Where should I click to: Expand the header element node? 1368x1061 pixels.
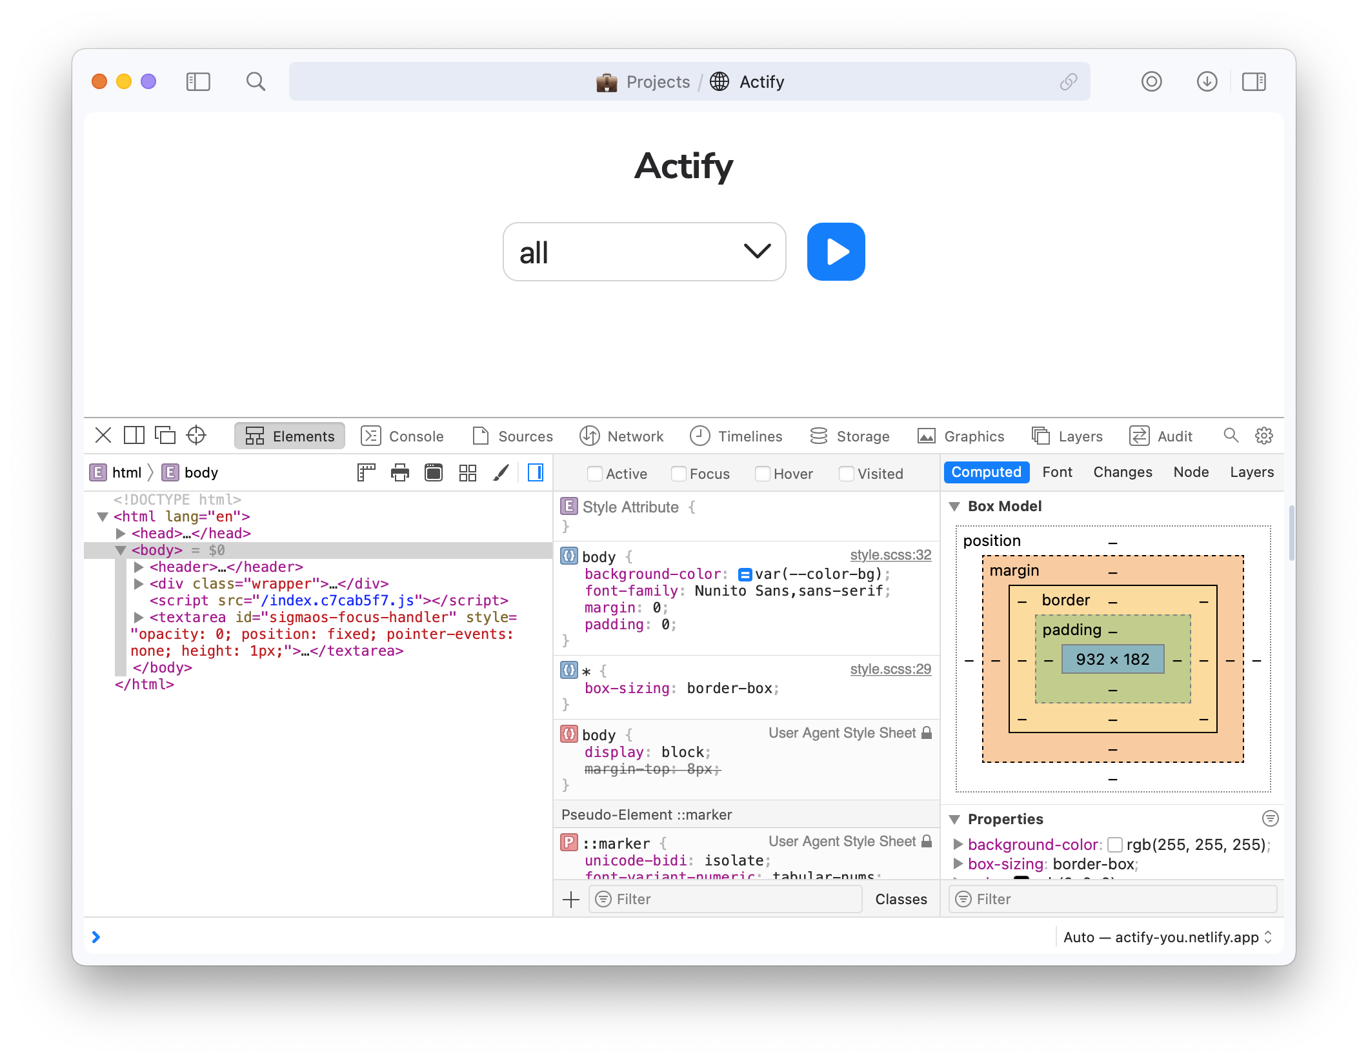[138, 567]
